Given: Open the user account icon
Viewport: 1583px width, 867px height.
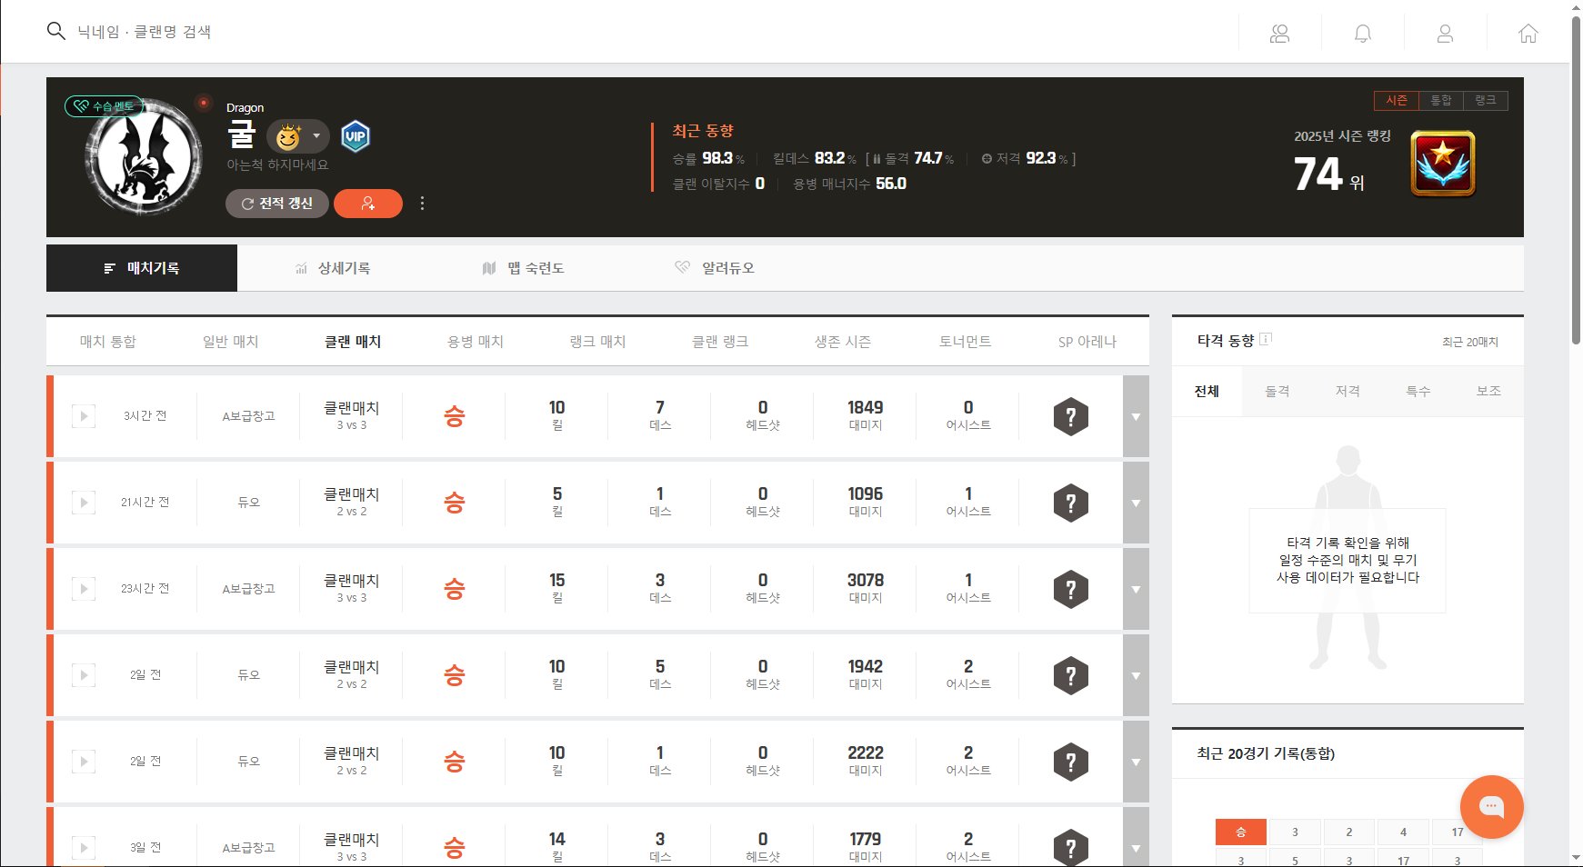Looking at the screenshot, I should (1445, 34).
